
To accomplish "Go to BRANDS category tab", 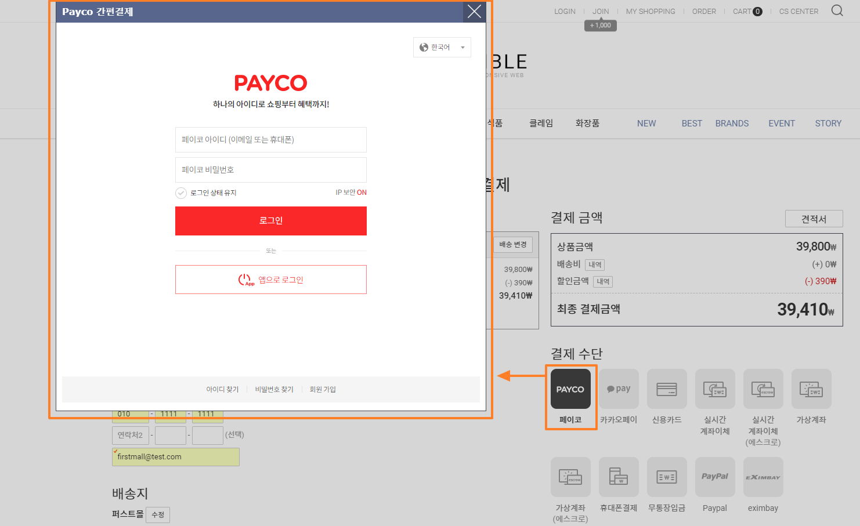I will pos(732,124).
